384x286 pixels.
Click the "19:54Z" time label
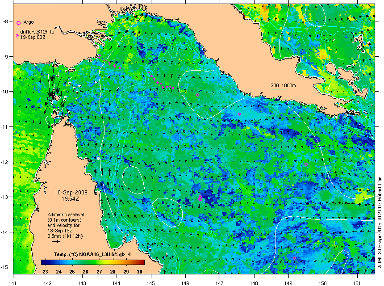tap(70, 198)
